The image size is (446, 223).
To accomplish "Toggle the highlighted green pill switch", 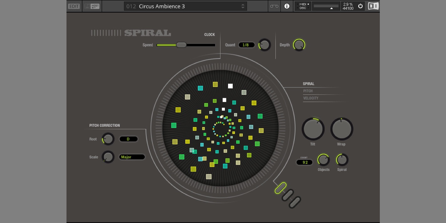I will 280,188.
